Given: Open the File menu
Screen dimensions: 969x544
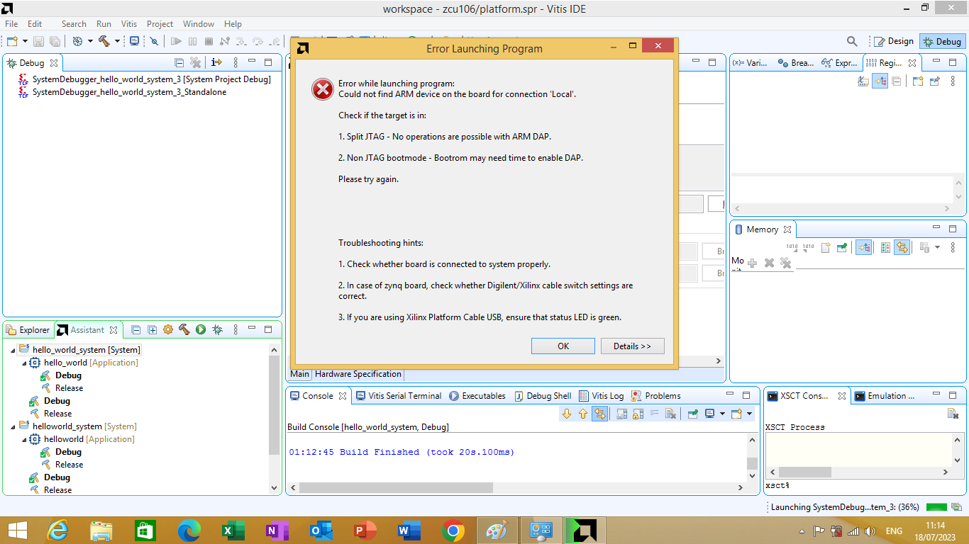Looking at the screenshot, I should click(11, 24).
